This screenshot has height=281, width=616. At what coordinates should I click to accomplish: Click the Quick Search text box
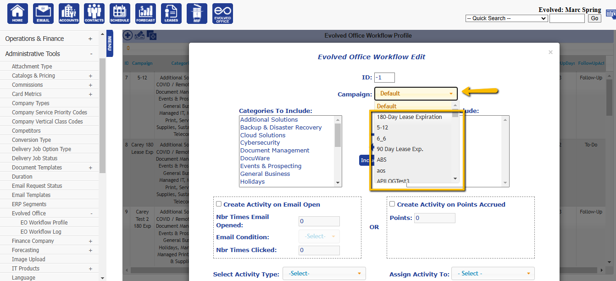pos(567,18)
